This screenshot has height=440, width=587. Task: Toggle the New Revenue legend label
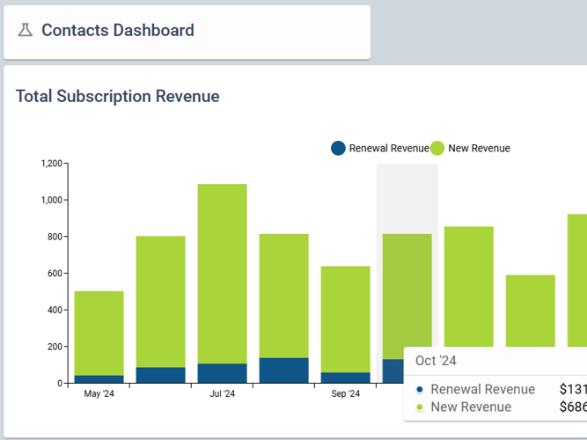pyautogui.click(x=479, y=148)
